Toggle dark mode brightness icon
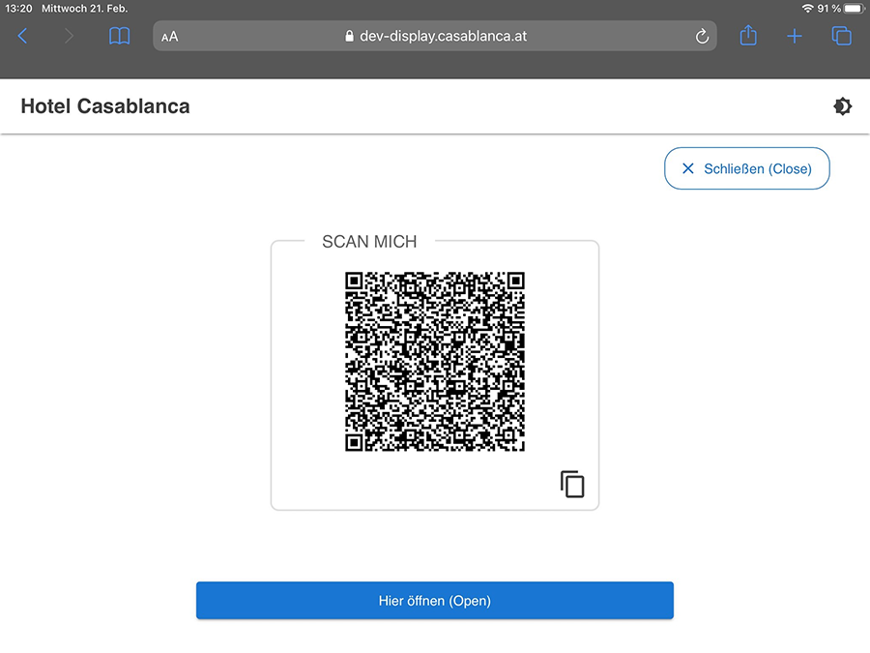 click(843, 106)
